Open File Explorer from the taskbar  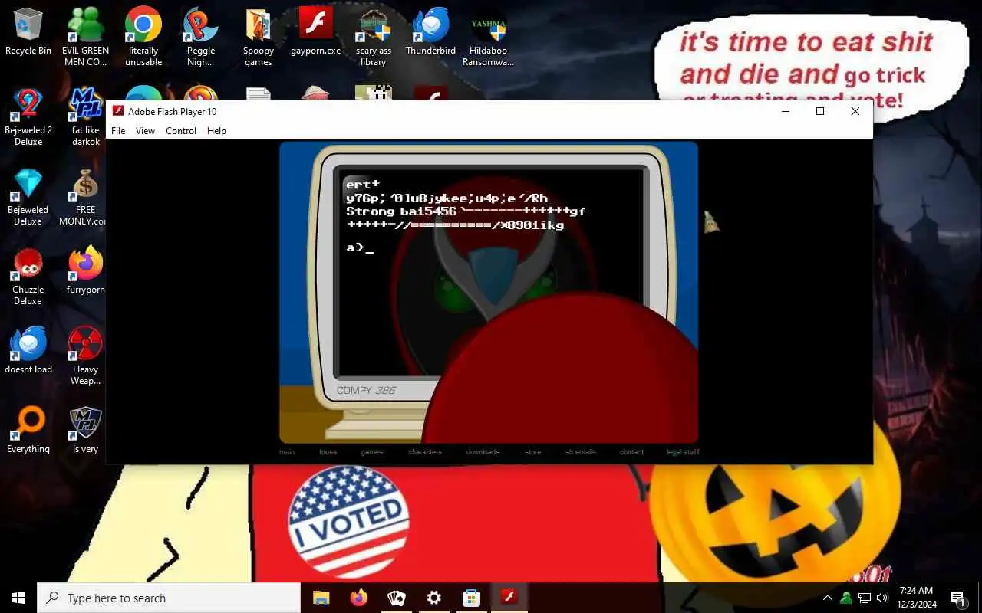click(x=321, y=598)
